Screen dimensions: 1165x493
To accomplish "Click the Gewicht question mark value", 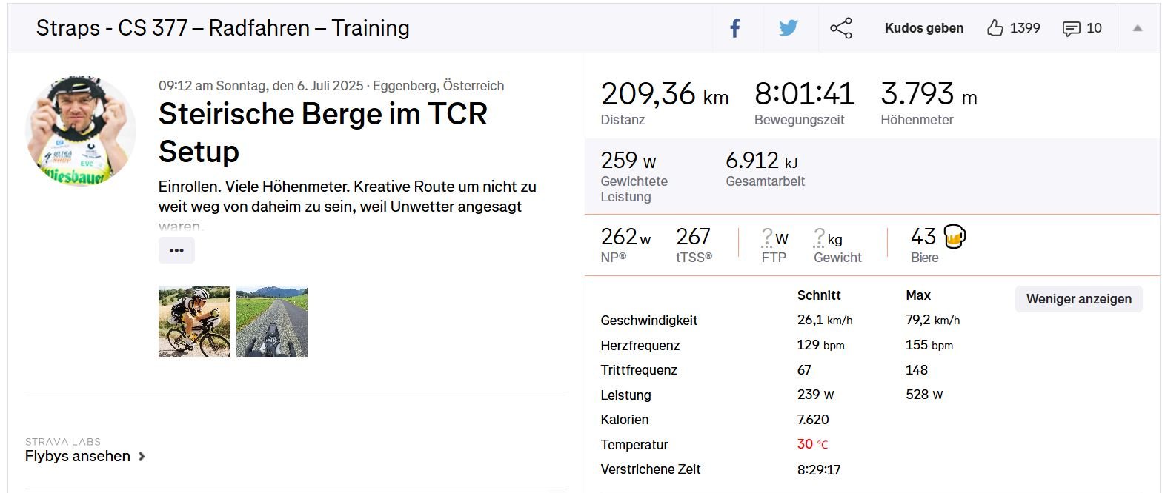I will pyautogui.click(x=819, y=238).
